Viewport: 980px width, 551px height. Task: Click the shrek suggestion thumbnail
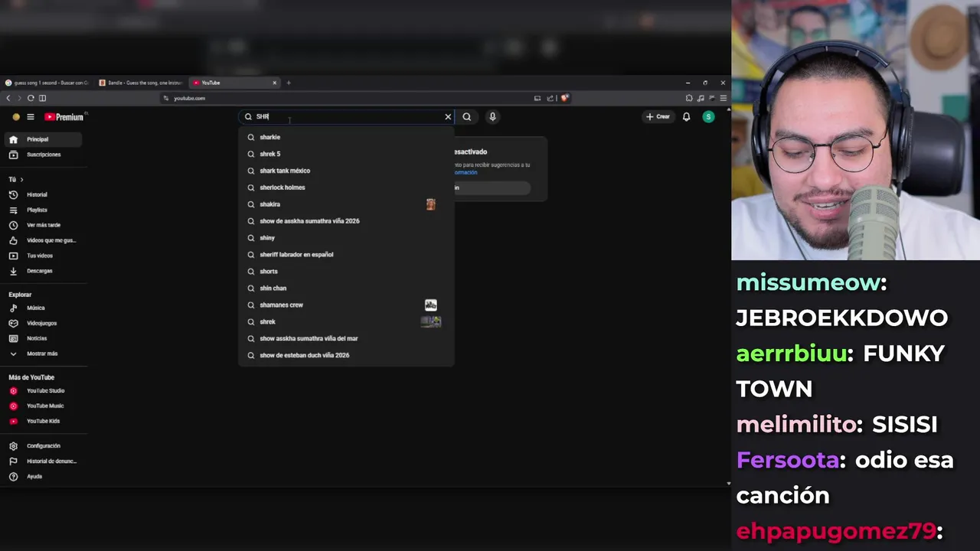click(431, 322)
